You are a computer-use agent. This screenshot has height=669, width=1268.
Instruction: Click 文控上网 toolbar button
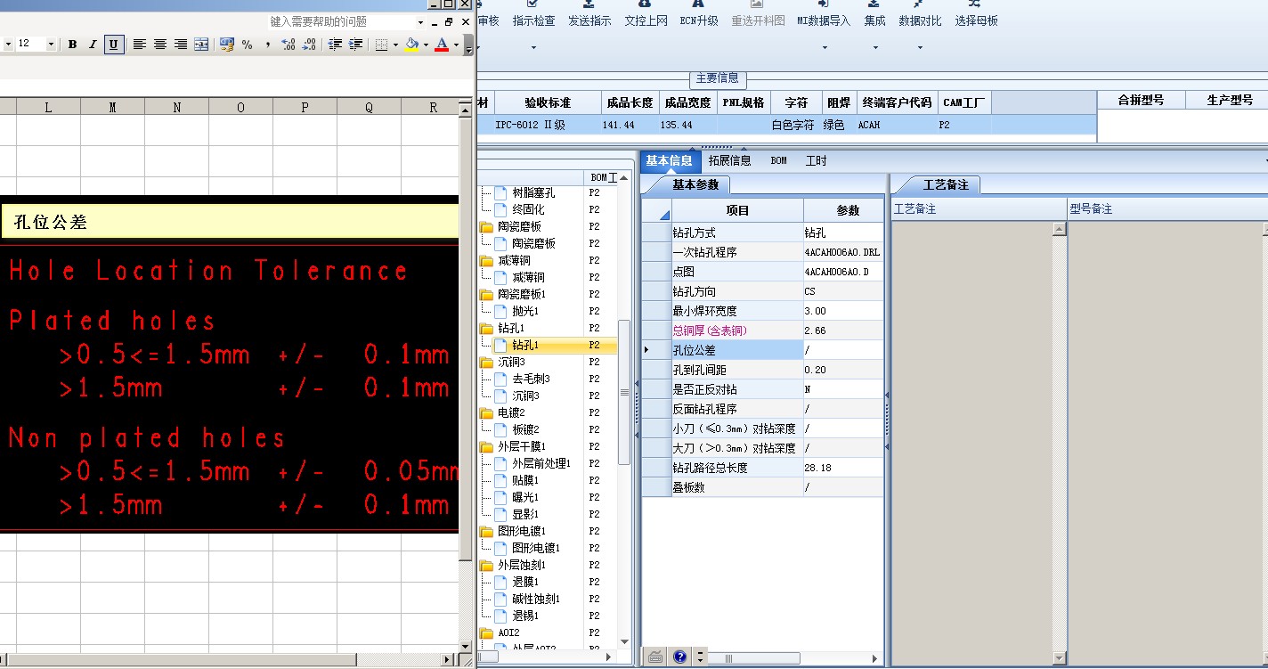click(x=646, y=20)
